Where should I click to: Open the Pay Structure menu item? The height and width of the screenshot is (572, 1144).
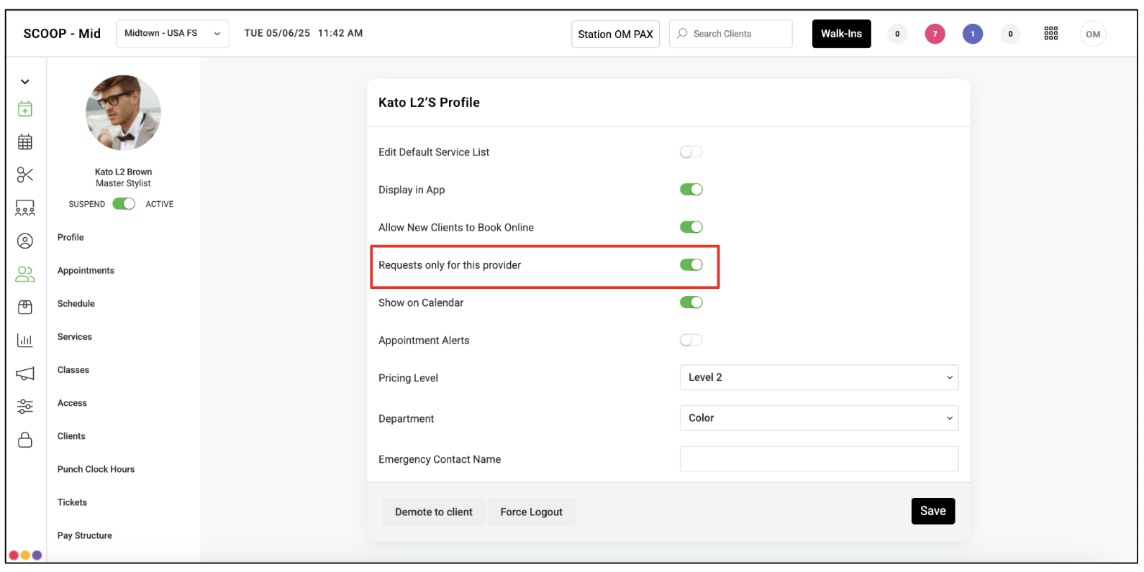[85, 535]
